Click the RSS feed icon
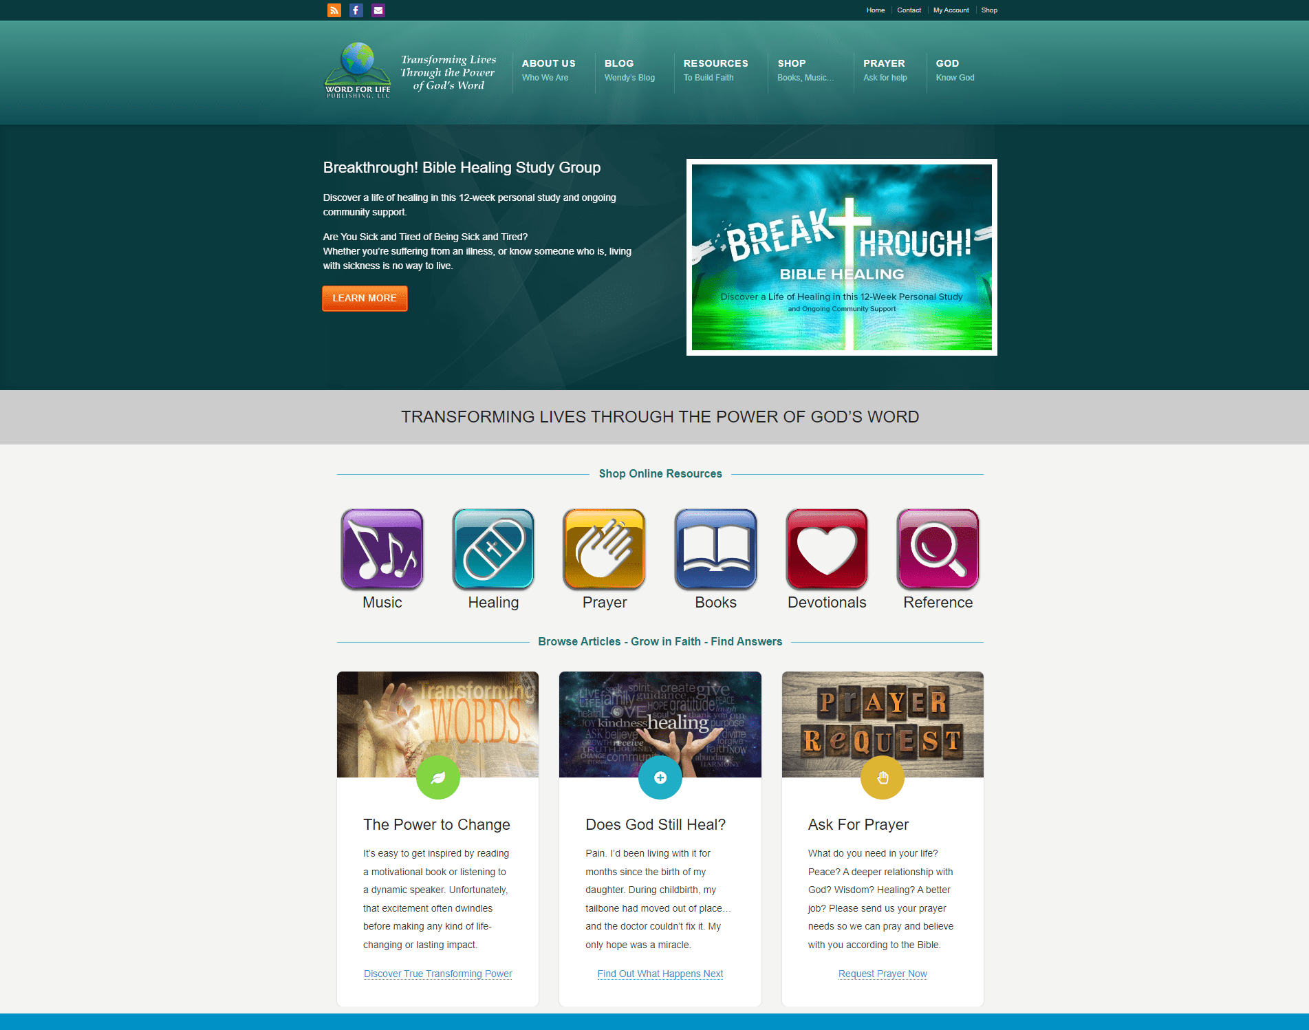This screenshot has width=1309, height=1030. click(x=334, y=10)
